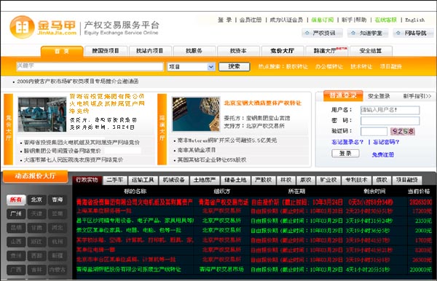Image resolution: width=437 pixels, height=281 pixels.
Task: Focus the 验证码 input field
Action: pos(374,131)
